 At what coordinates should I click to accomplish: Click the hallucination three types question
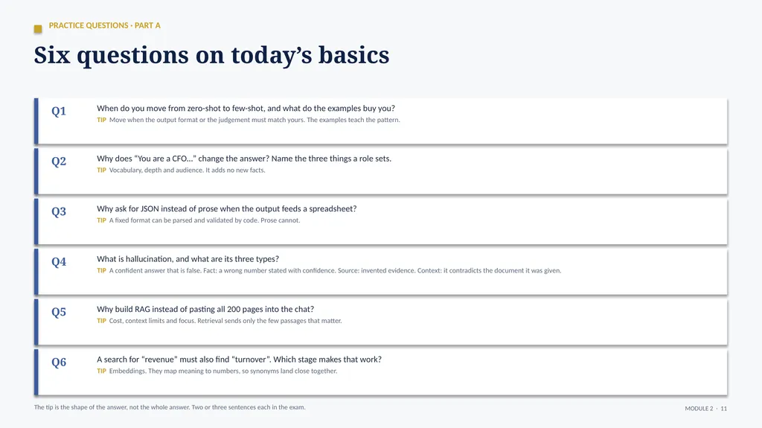click(x=188, y=259)
